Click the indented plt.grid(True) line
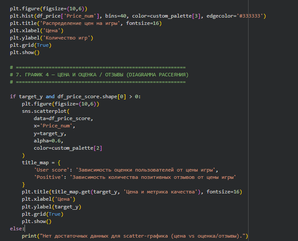298x241 pixels. pos(43,214)
